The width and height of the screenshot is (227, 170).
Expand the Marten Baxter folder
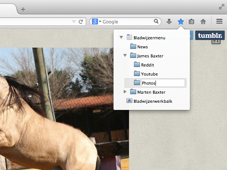pos(125,92)
